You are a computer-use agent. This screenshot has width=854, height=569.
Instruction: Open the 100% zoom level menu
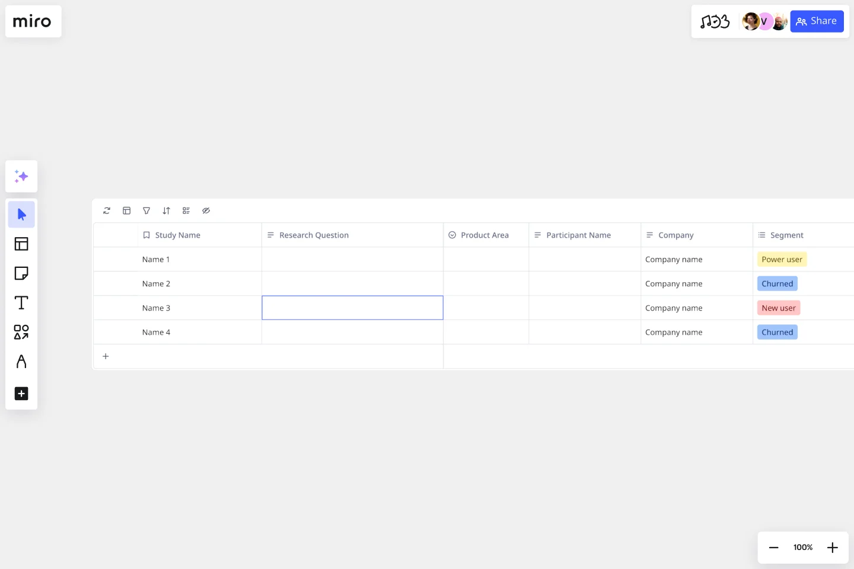pos(803,548)
